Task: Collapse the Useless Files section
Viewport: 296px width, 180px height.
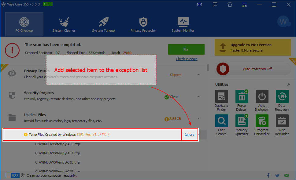Action: point(199,119)
